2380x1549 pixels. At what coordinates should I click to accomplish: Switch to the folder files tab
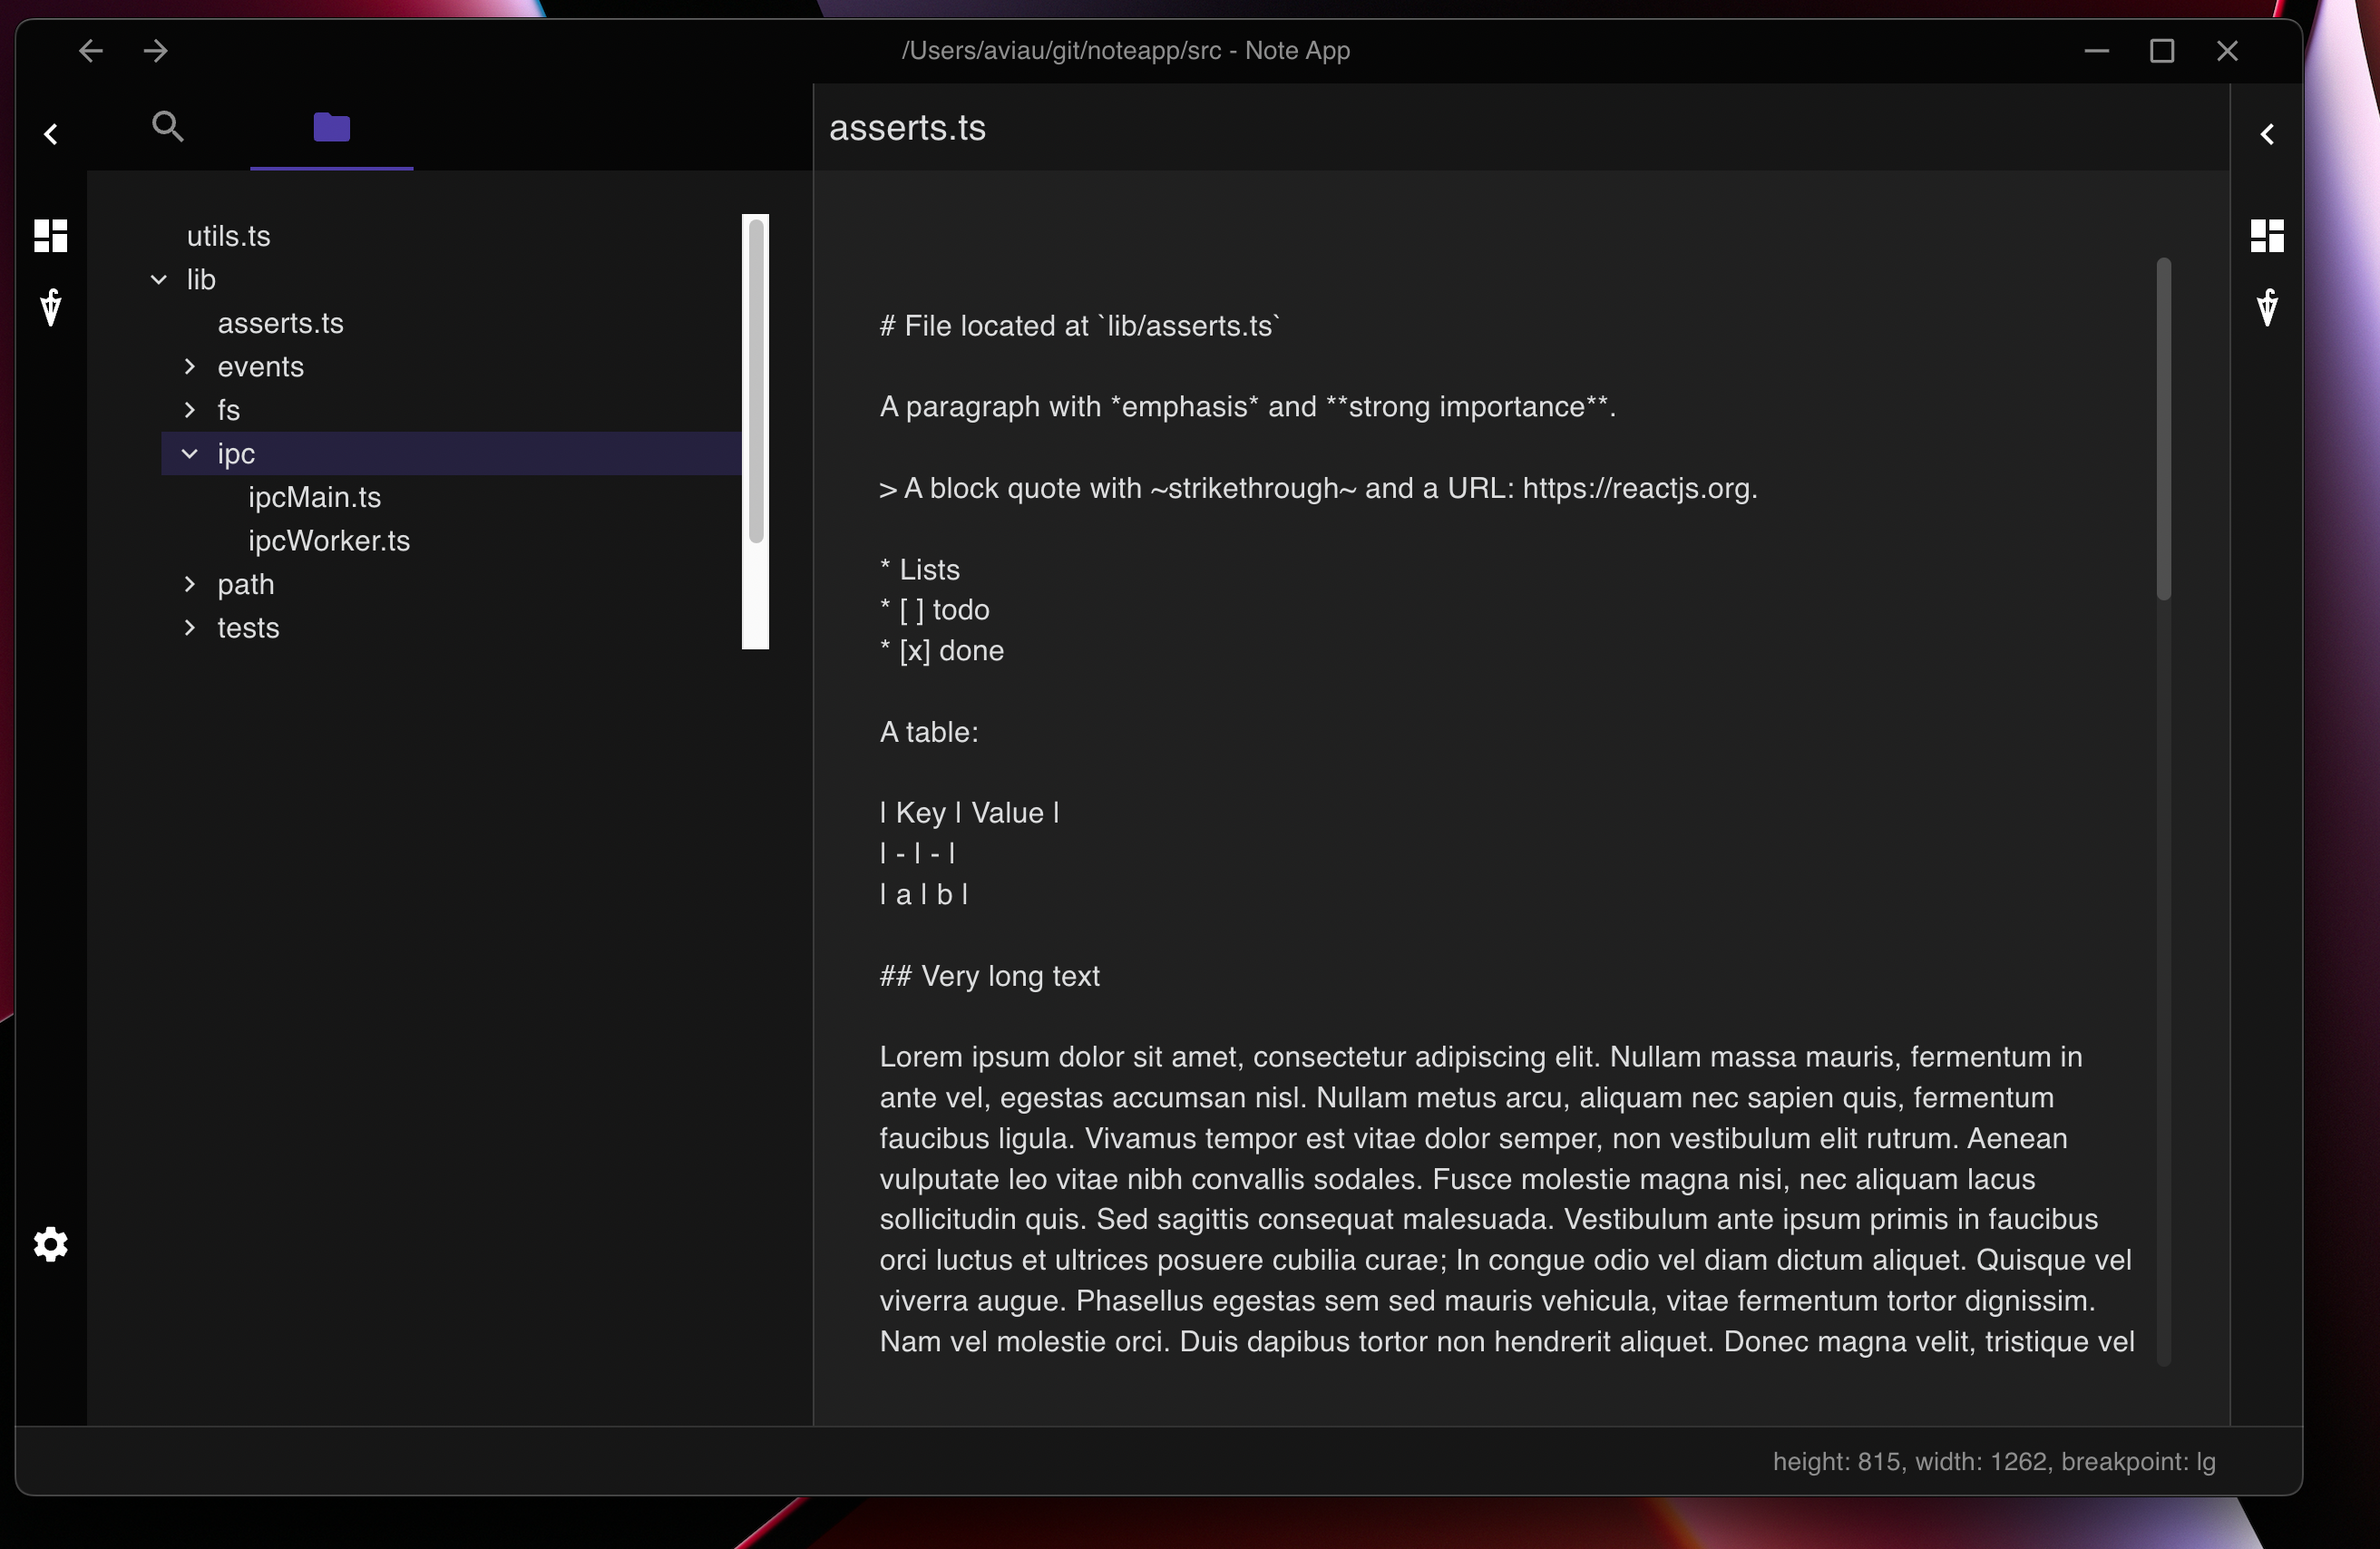coord(331,127)
